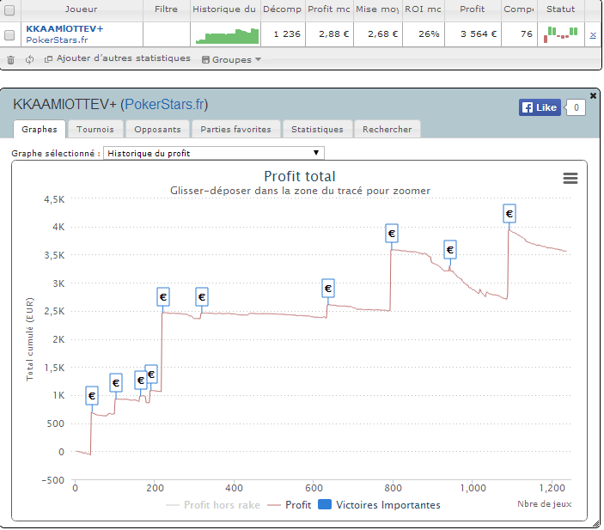Open the chart hamburger export menu
Screen dimensions: 604x530
570,178
